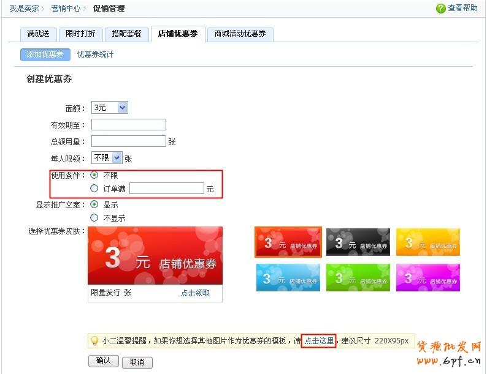Click the 点击这里 link

coord(319,341)
